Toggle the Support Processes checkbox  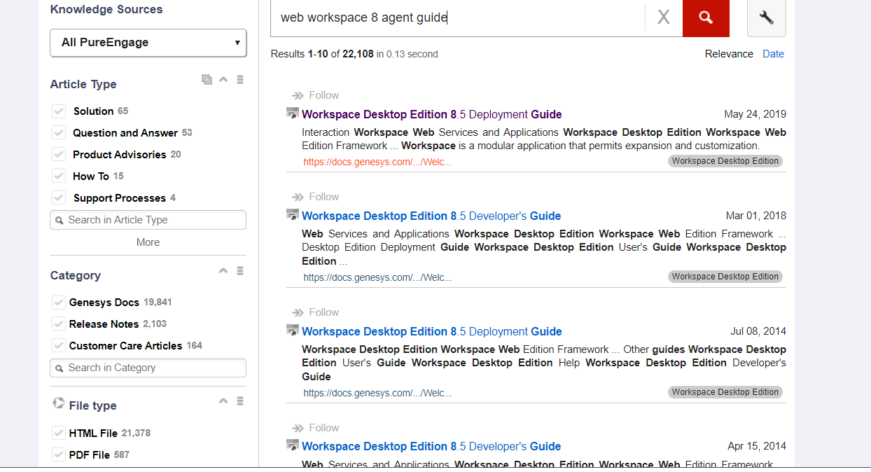tap(59, 198)
